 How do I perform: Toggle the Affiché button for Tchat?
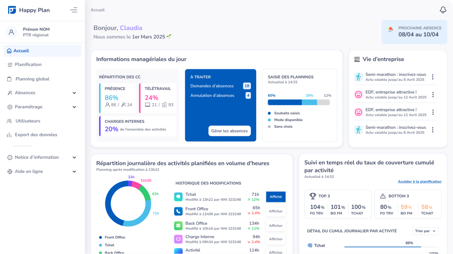coord(276,197)
